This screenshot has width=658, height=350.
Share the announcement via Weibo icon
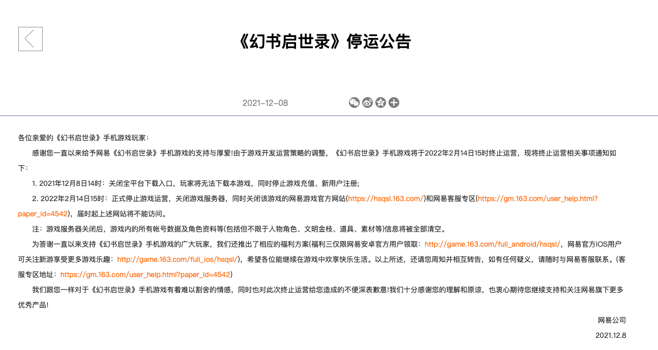tap(368, 103)
